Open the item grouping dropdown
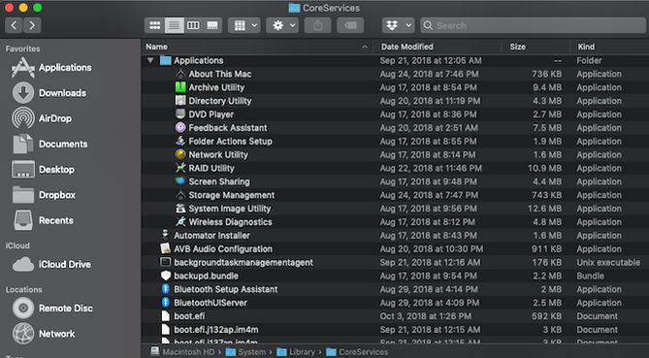The height and width of the screenshot is (358, 649). tap(244, 25)
